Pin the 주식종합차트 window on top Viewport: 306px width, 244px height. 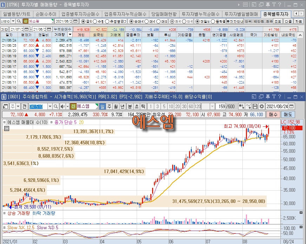(x=268, y=97)
